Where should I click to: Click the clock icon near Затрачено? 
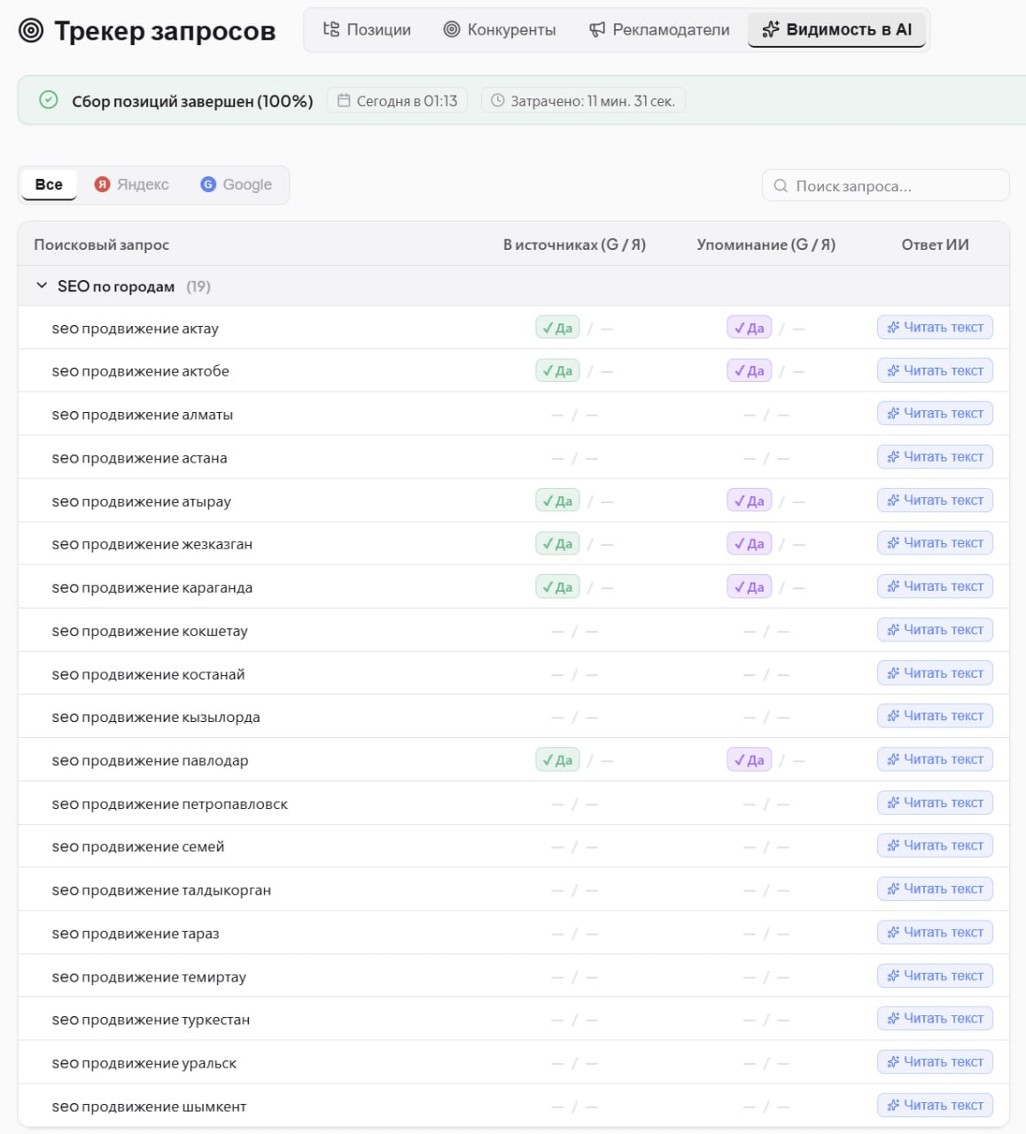click(x=498, y=101)
